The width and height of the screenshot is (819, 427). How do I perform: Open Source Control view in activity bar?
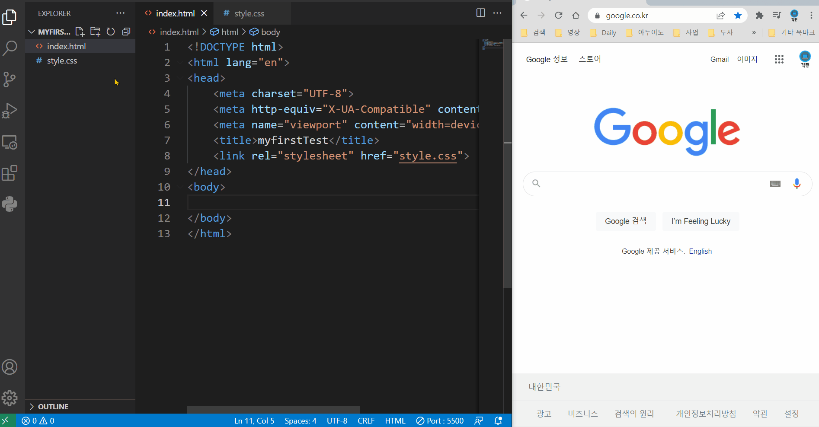point(10,80)
